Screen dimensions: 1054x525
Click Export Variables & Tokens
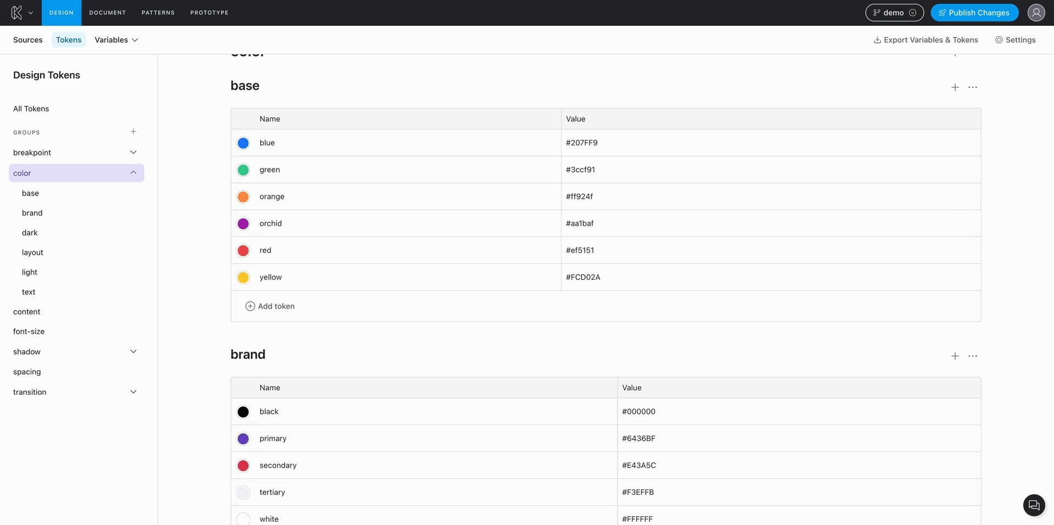(926, 40)
